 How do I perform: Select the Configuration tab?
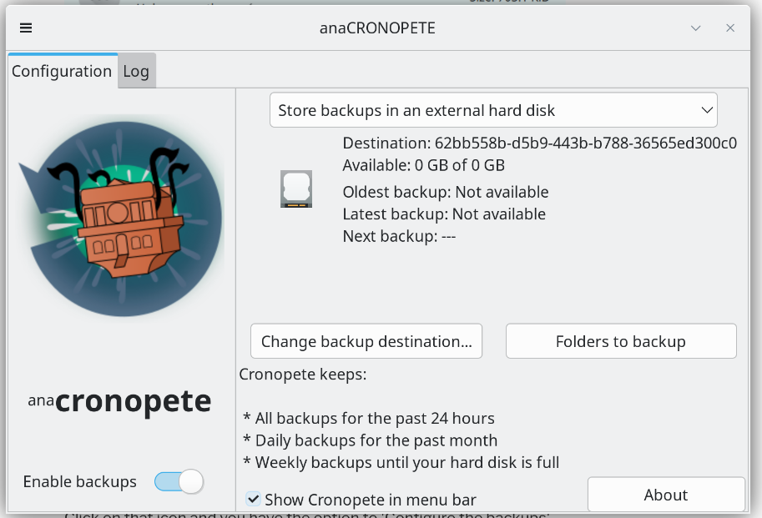coord(62,72)
